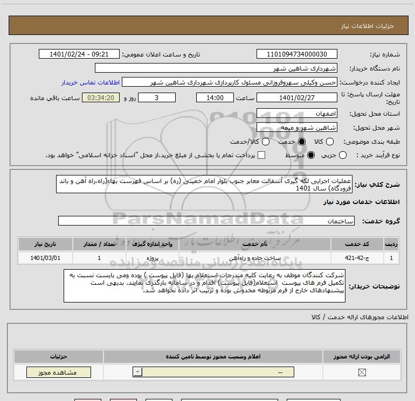Select the متوسط purchase type radio
The height and width of the screenshot is (401, 415).
[x=311, y=155]
